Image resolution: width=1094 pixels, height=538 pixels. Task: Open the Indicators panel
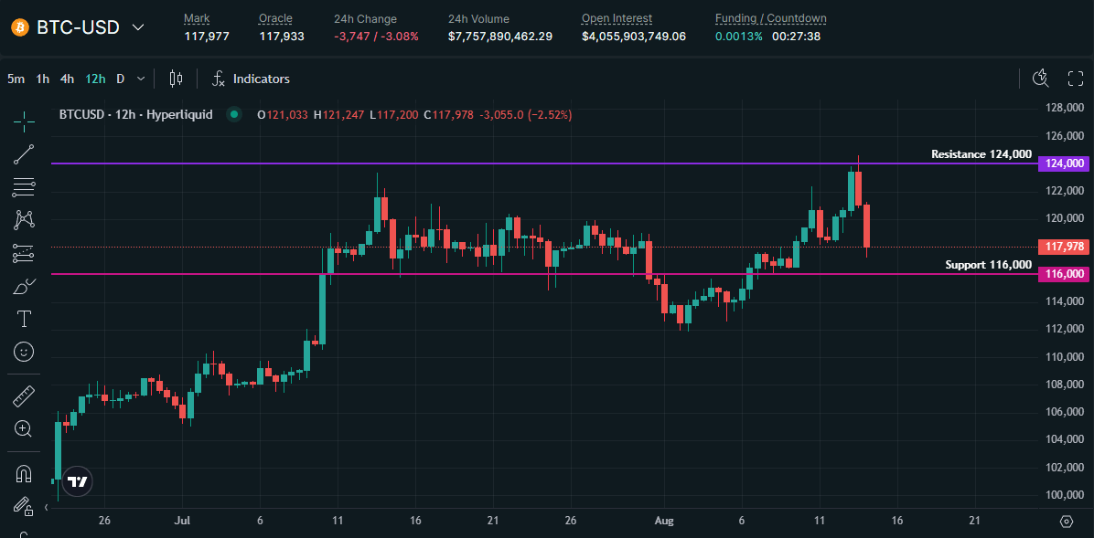point(251,79)
